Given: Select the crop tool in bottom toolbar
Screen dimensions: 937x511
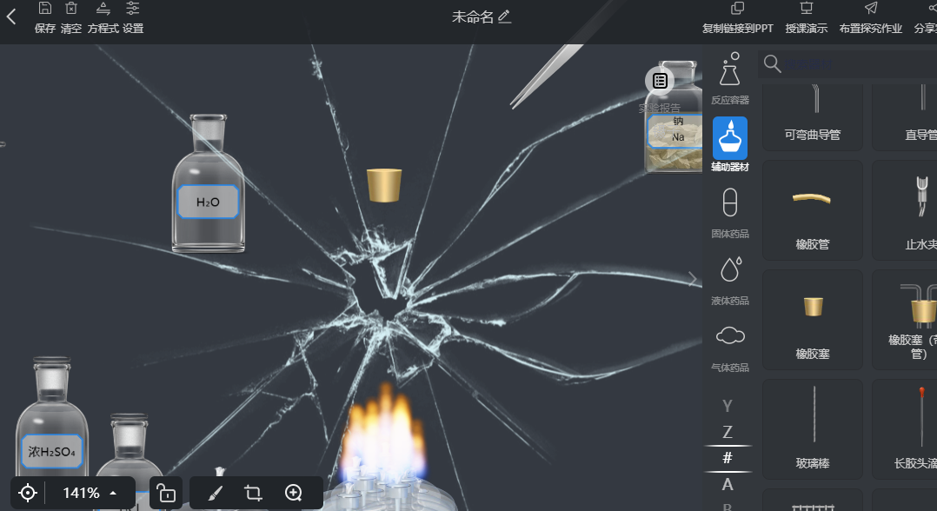Looking at the screenshot, I should 254,493.
